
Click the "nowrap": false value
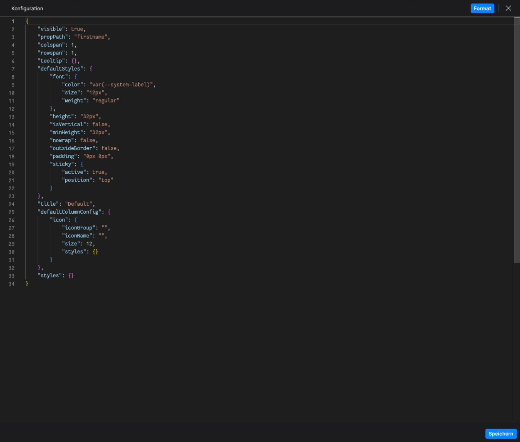click(x=88, y=140)
